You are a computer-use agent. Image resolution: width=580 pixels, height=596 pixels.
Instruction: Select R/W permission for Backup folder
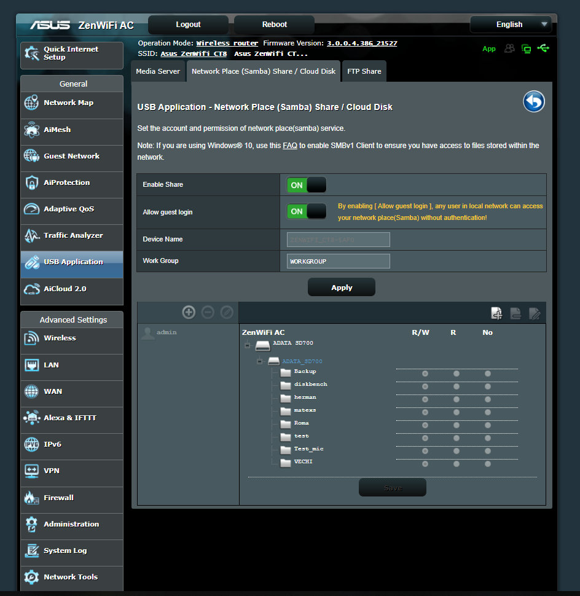(x=425, y=374)
